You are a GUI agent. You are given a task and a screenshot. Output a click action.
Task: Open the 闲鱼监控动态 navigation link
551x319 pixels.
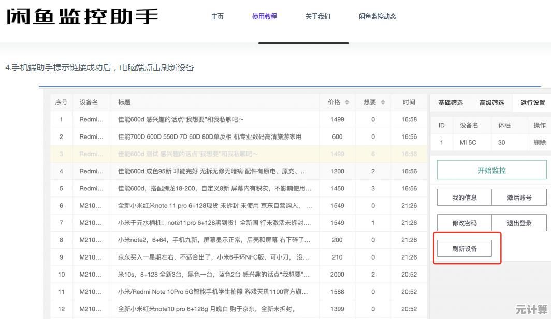tap(377, 17)
